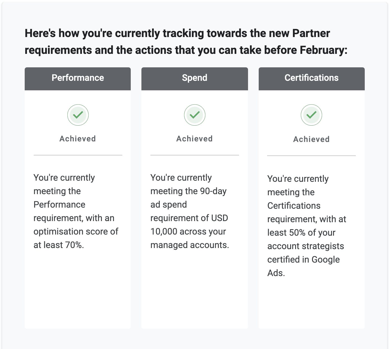This screenshot has width=390, height=349.
Task: Click the Certifications requirement description paragraph
Action: coord(307,226)
